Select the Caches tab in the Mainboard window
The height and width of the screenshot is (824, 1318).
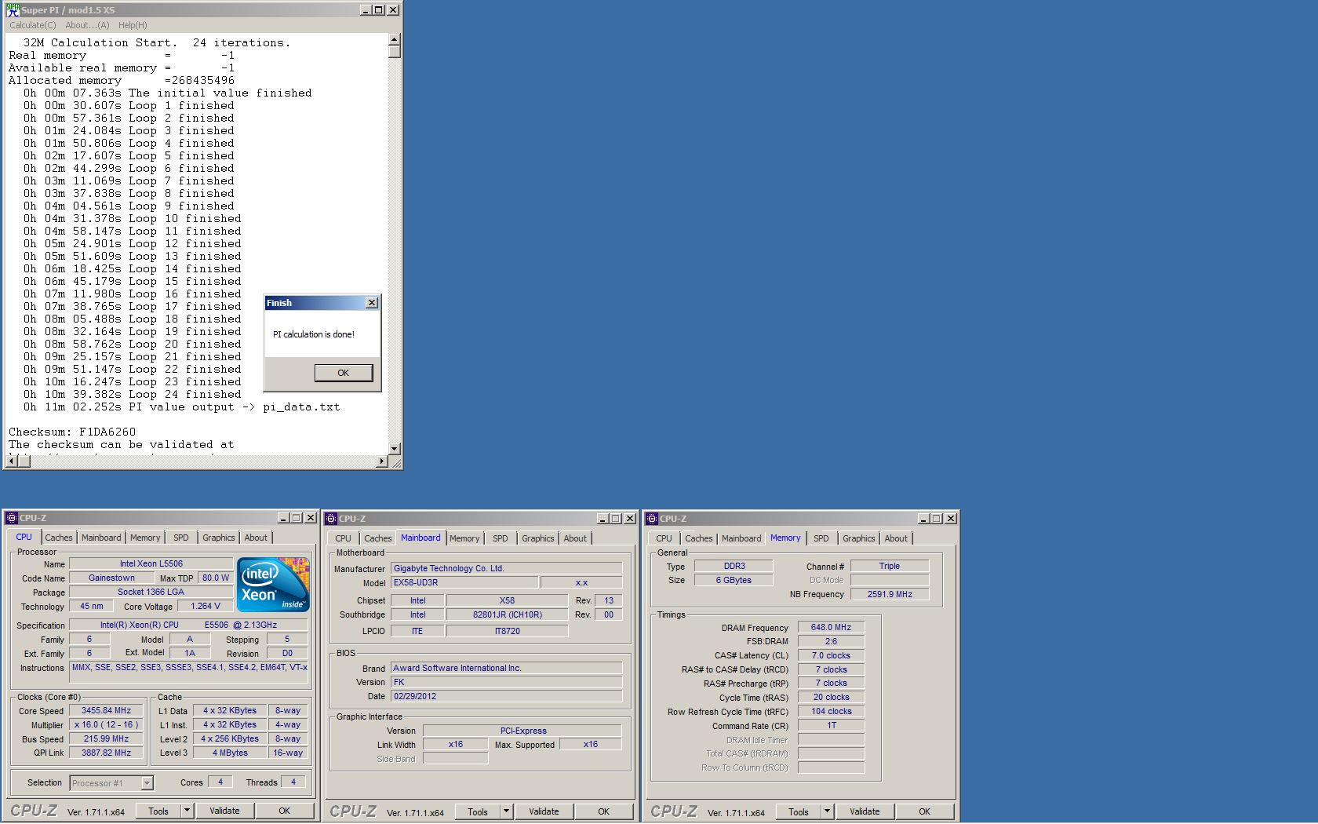378,538
